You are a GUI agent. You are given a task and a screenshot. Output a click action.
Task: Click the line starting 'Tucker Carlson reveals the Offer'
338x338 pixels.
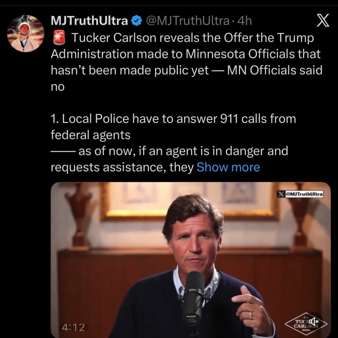coord(192,38)
